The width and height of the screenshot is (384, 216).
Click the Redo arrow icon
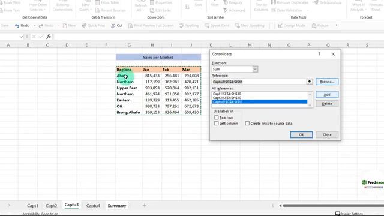pyautogui.click(x=41, y=25)
